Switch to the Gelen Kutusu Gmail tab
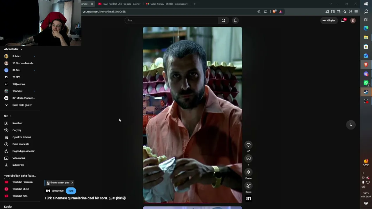 point(167,4)
